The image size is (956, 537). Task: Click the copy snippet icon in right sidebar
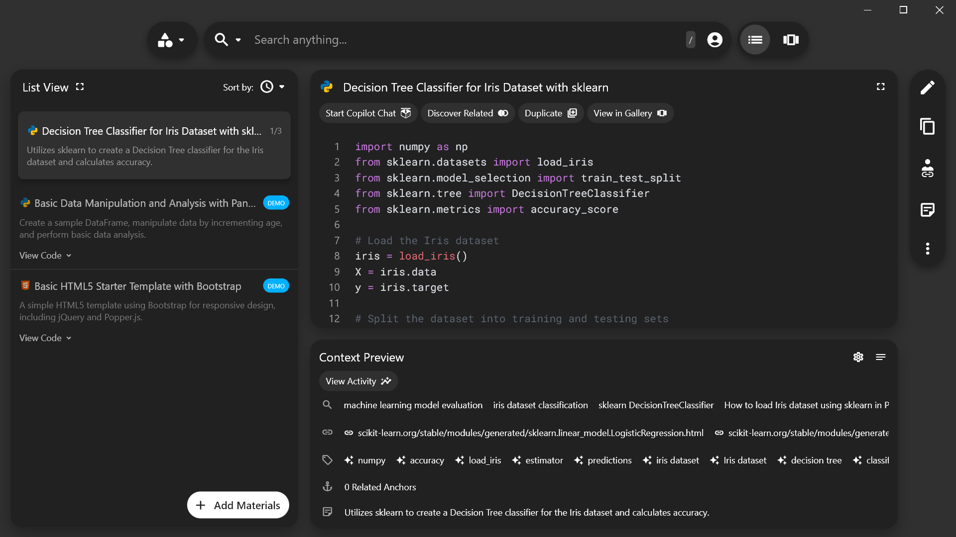coord(927,126)
